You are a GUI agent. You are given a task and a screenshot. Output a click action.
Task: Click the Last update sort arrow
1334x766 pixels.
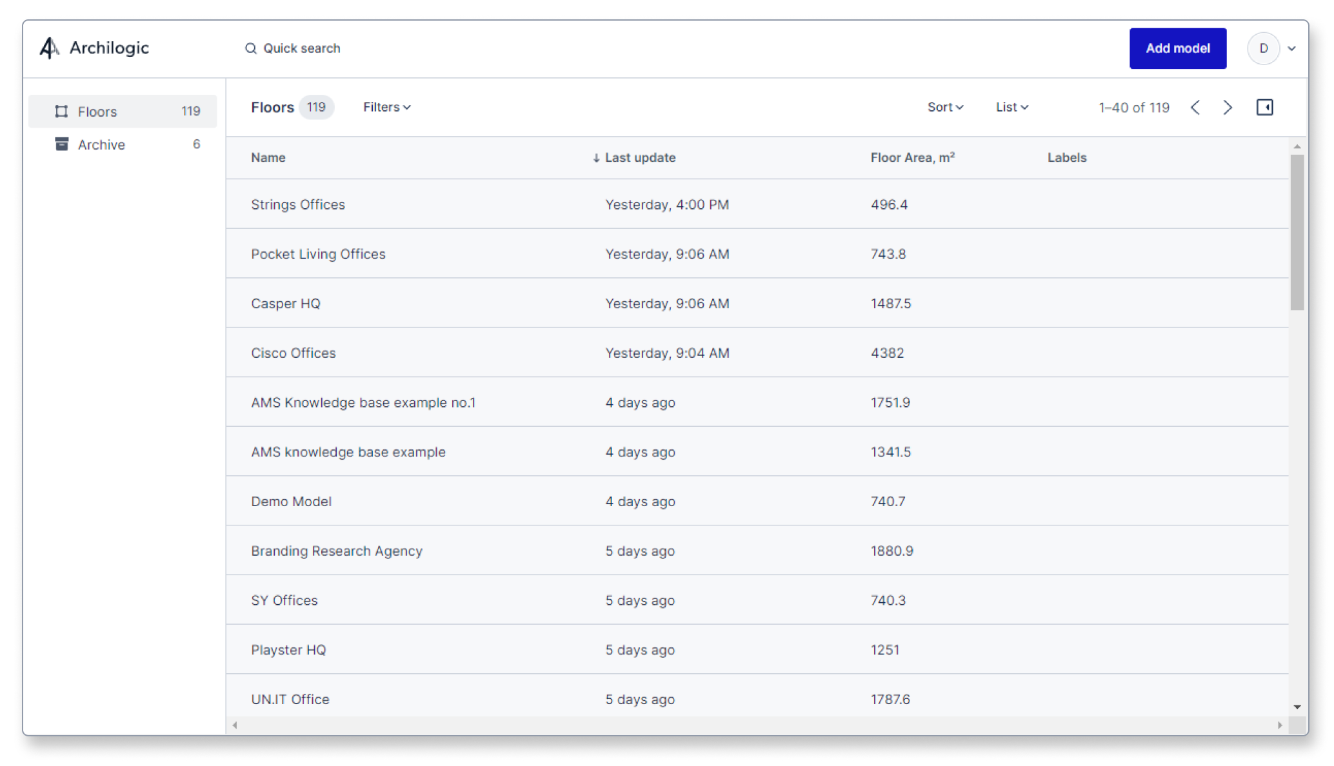596,158
